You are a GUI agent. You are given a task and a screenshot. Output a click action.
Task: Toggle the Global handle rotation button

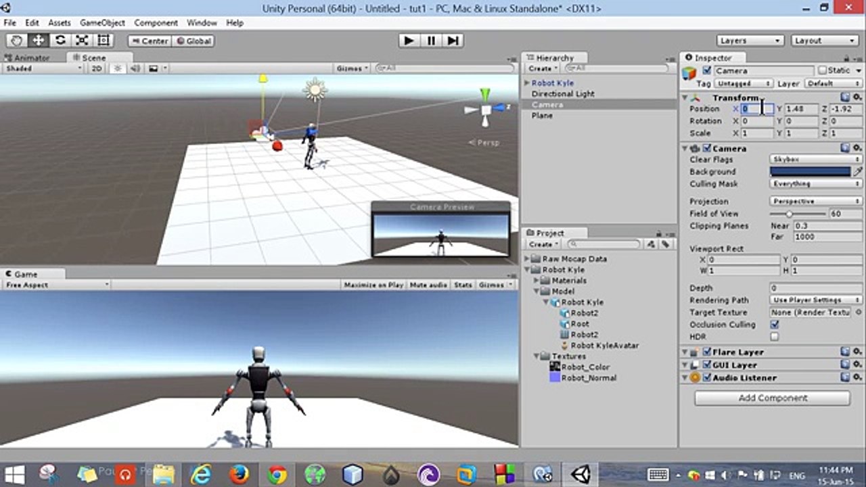pos(193,41)
